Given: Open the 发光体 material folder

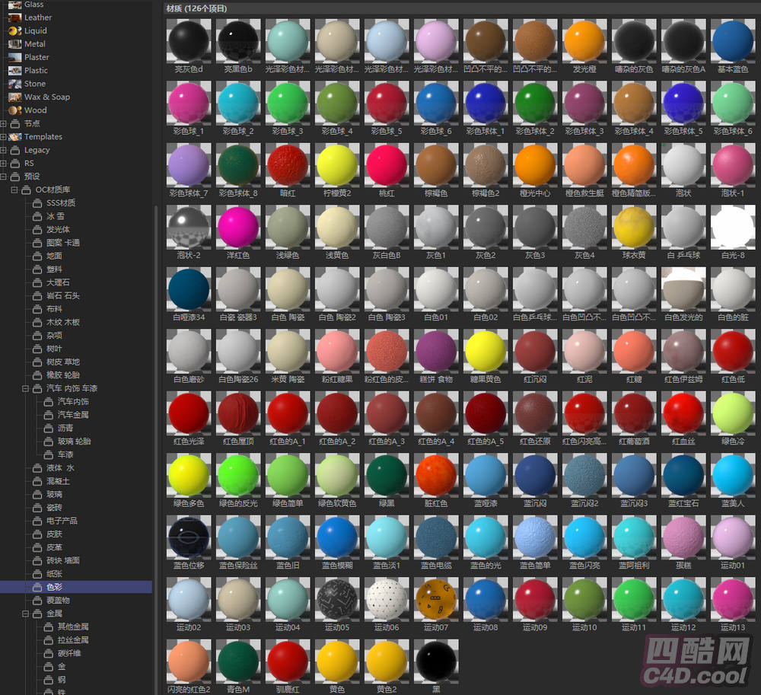Looking at the screenshot, I should (x=59, y=229).
